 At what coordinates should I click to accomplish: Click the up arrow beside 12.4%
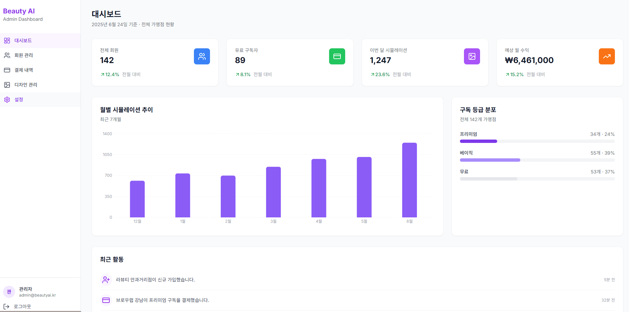tap(103, 74)
